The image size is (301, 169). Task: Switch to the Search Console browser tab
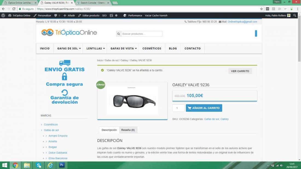coord(93,3)
